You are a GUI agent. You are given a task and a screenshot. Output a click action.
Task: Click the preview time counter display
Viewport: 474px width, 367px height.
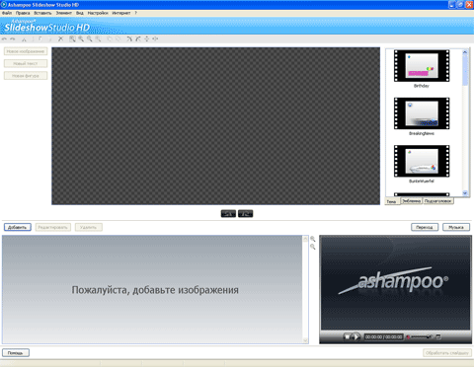pos(383,337)
